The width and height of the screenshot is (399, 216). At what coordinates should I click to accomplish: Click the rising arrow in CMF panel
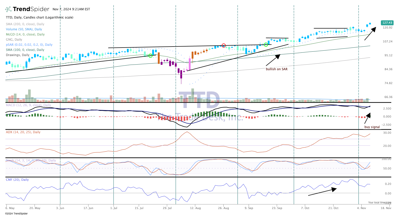coord(322,192)
